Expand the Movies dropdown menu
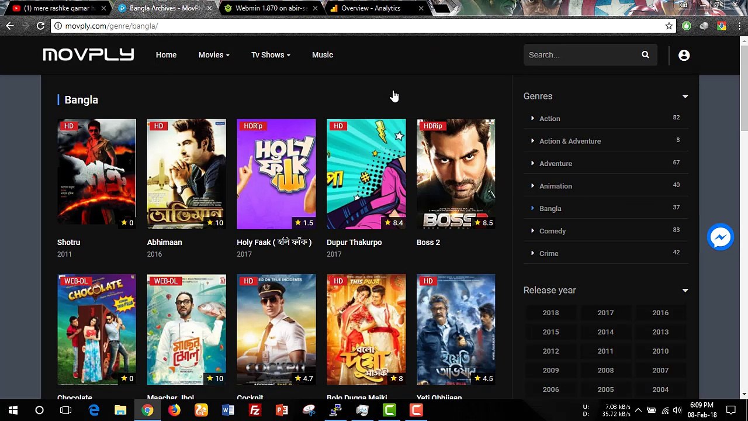748x421 pixels. pos(214,55)
